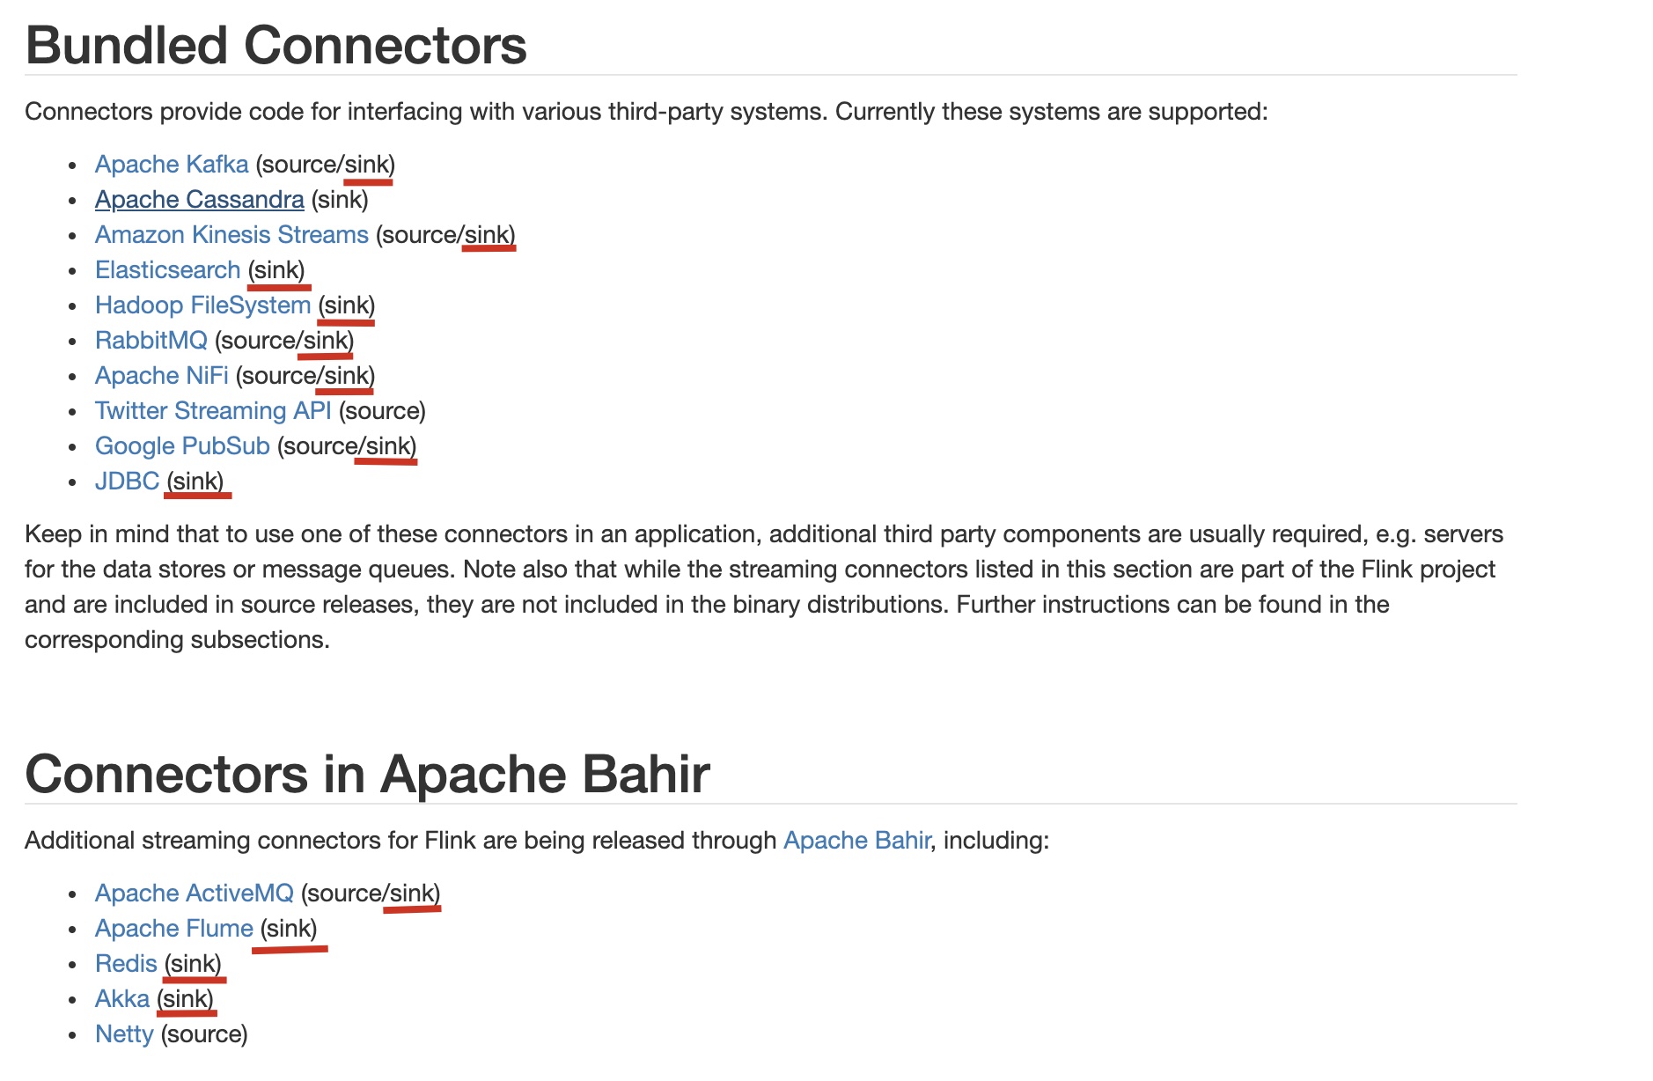Open the Apache ActiveMQ link
Image resolution: width=1653 pixels, height=1081 pixels.
[195, 893]
